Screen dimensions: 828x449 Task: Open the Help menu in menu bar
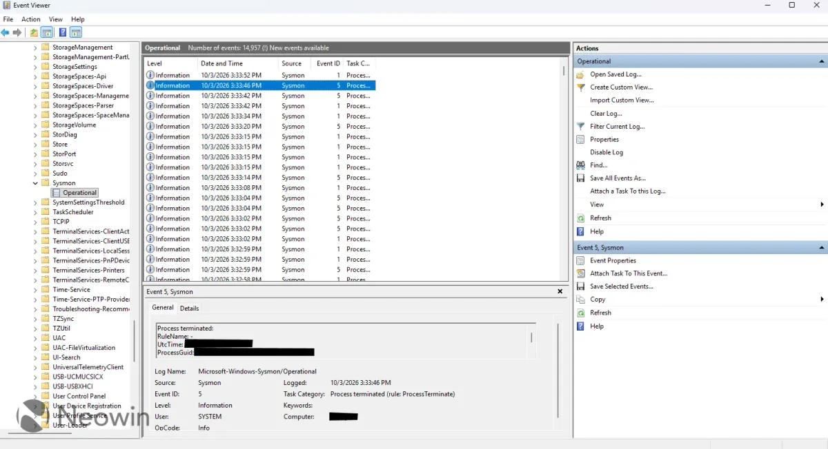78,19
